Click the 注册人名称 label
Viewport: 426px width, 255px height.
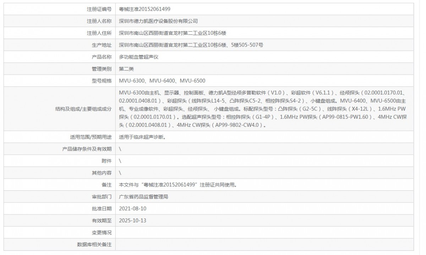(99, 21)
